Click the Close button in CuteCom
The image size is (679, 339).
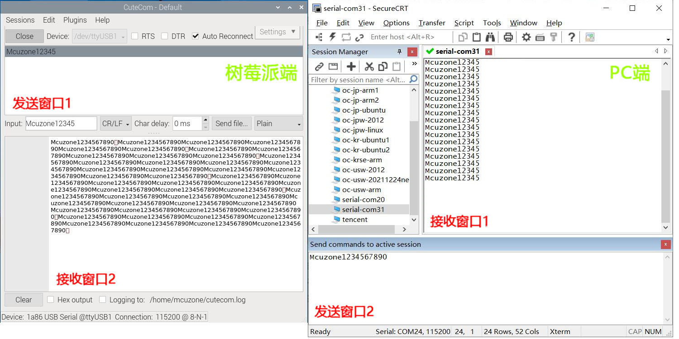pyautogui.click(x=24, y=36)
